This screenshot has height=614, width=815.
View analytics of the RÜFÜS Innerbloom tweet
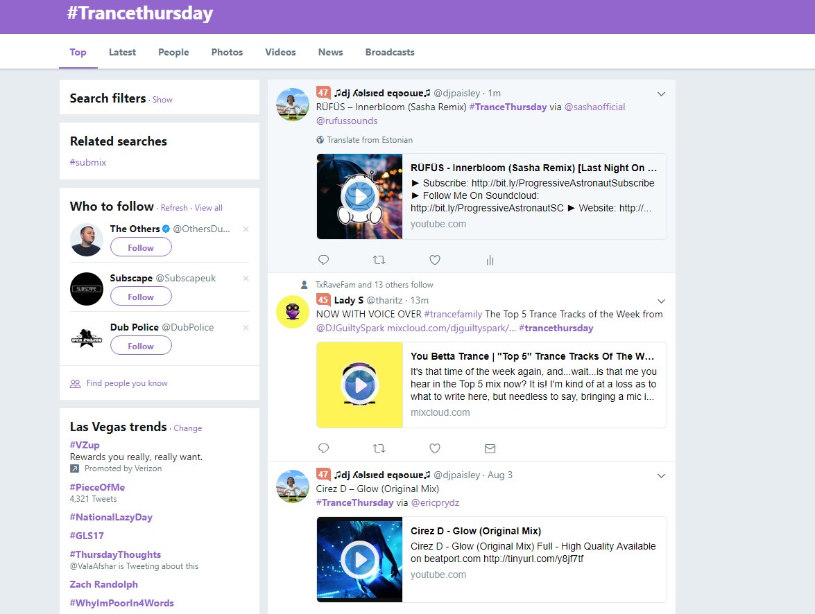(490, 261)
